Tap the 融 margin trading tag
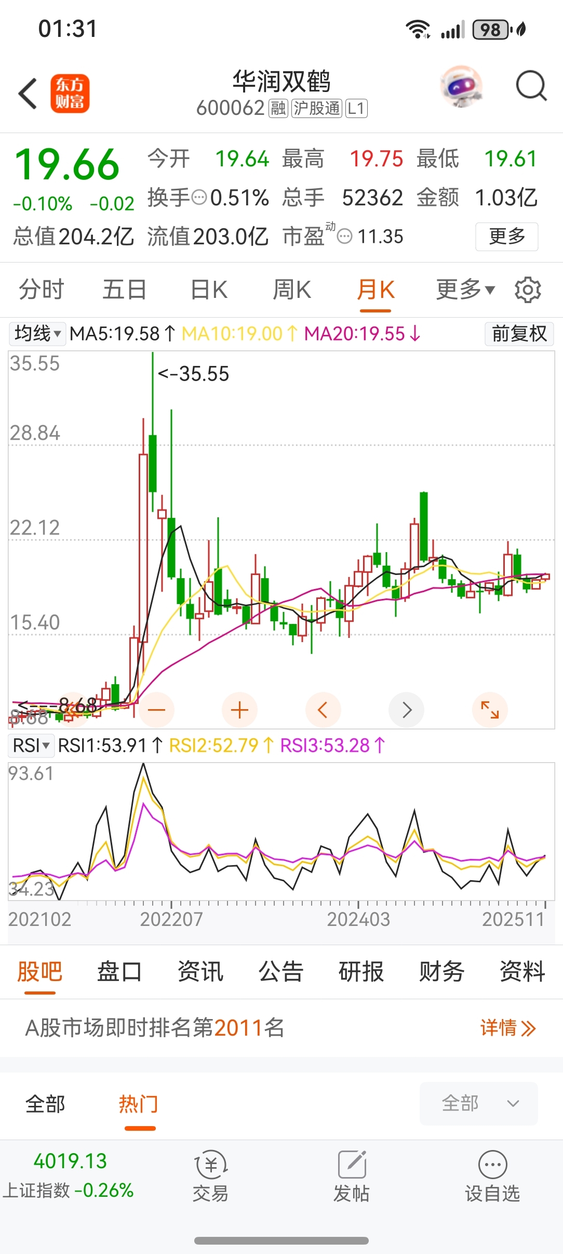 (278, 108)
